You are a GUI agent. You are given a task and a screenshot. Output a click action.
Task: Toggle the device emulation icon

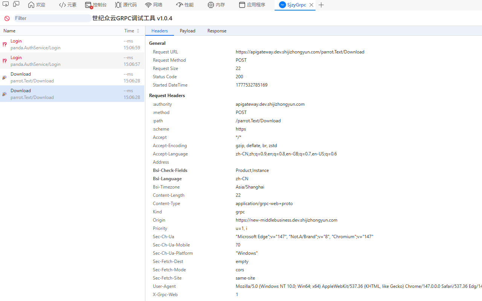point(16,5)
